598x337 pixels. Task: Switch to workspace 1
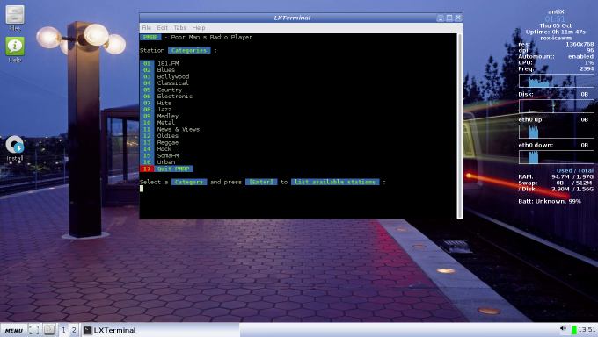[63, 330]
